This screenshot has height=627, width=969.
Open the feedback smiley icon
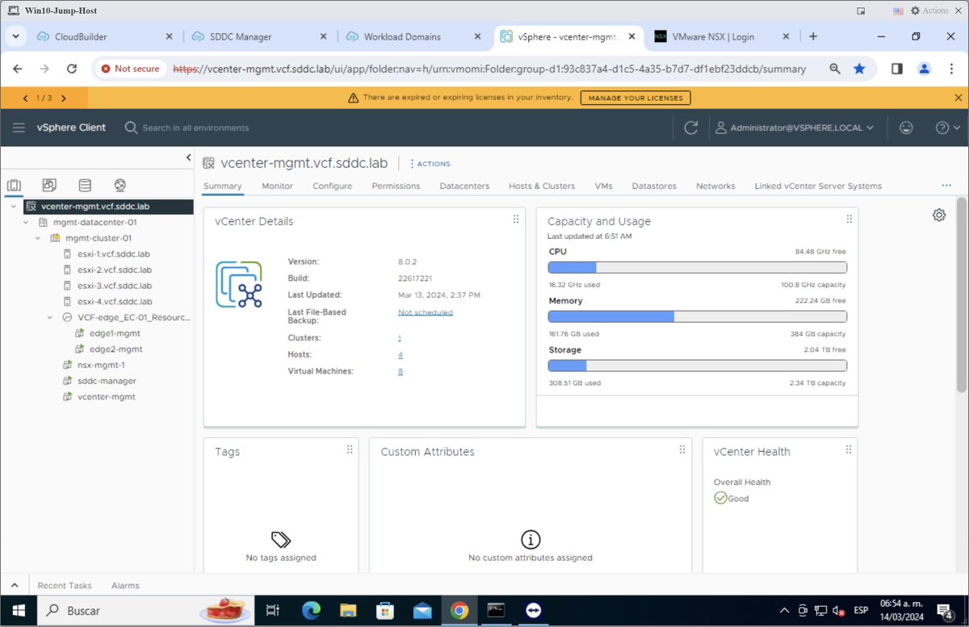pyautogui.click(x=907, y=127)
